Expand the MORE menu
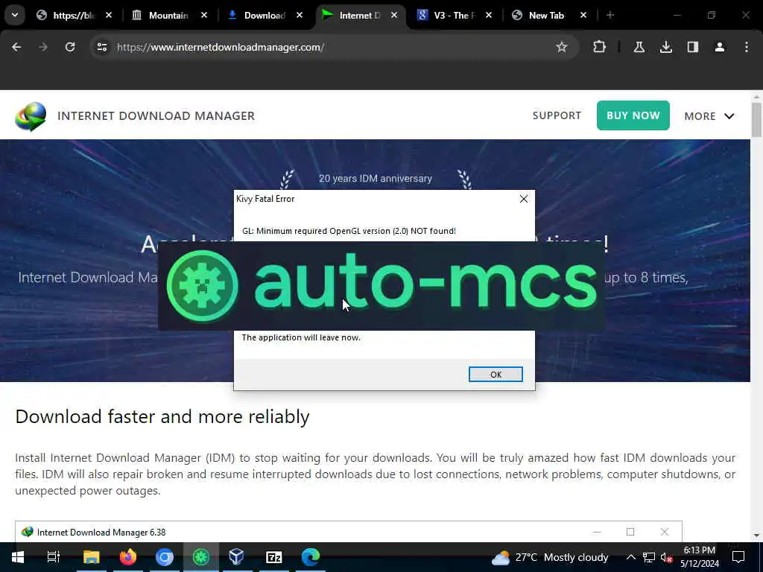Screen dimensions: 763x572 [709, 115]
